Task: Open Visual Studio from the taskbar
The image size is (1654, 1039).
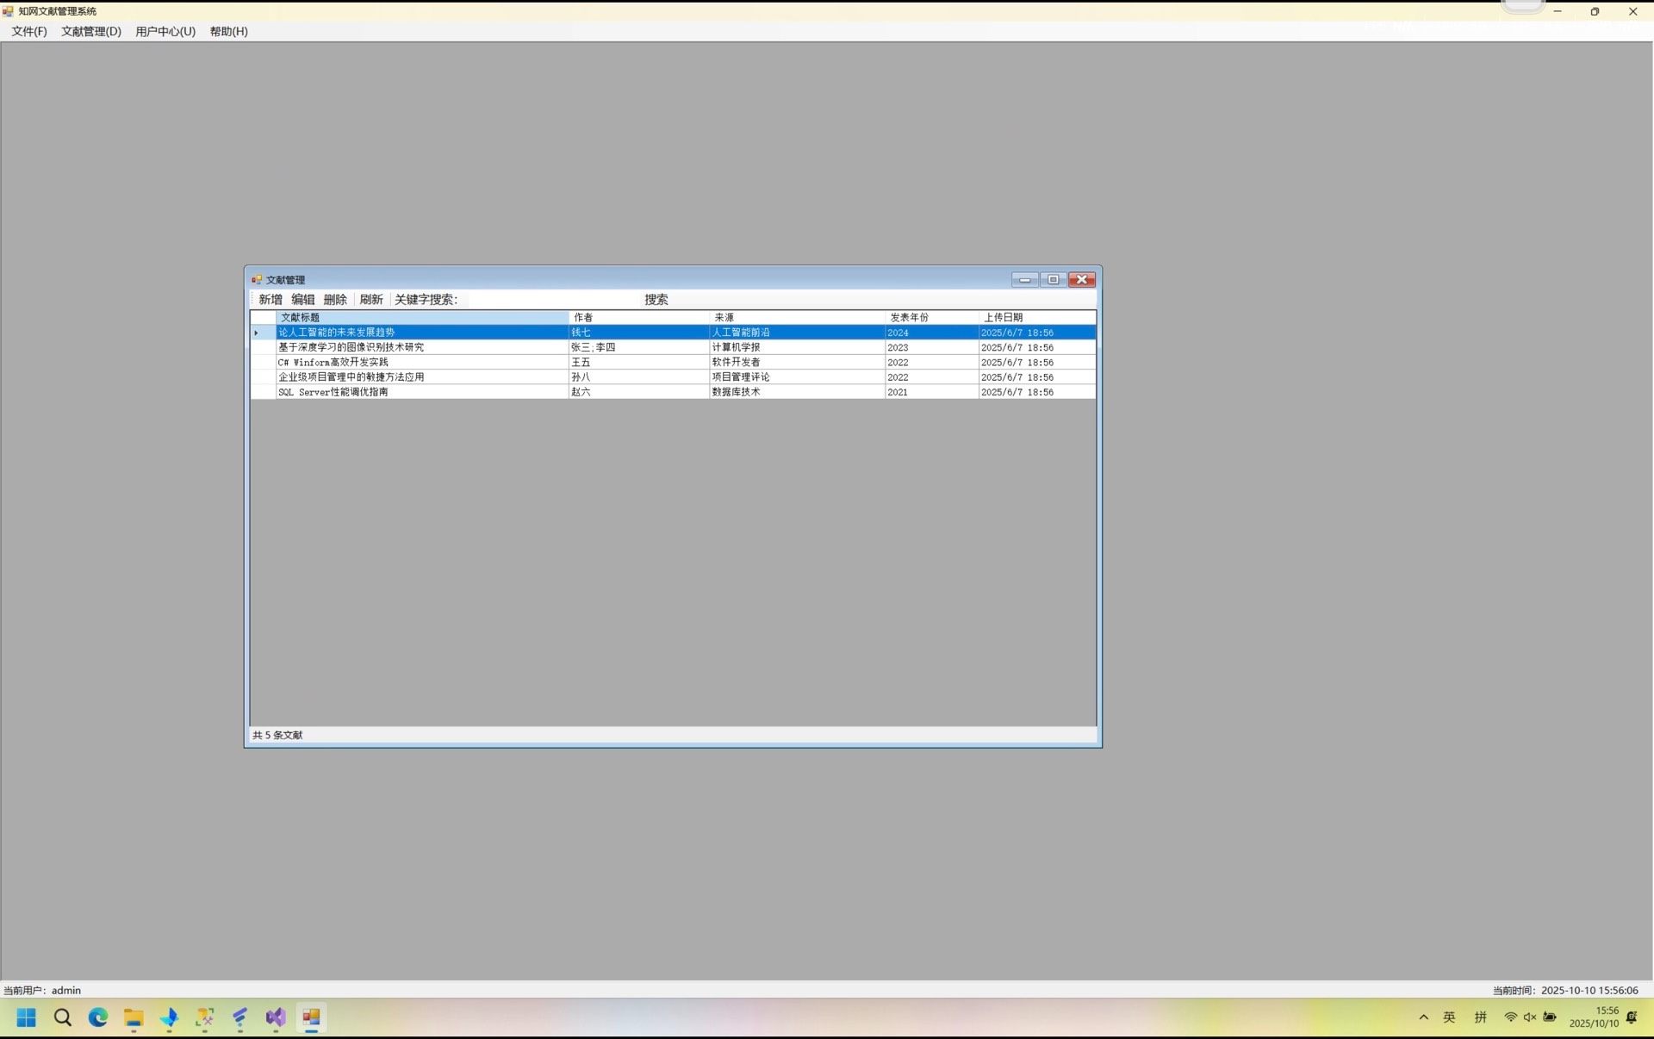Action: [x=275, y=1017]
